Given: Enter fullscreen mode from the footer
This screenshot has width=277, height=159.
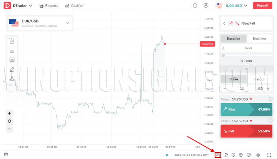Looking at the screenshot, I should pyautogui.click(x=269, y=155).
